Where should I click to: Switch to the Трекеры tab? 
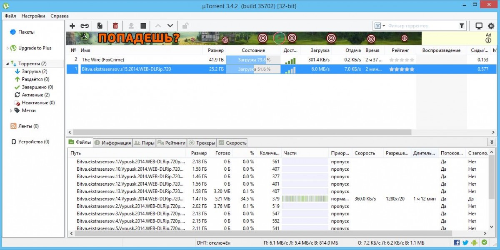(202, 143)
